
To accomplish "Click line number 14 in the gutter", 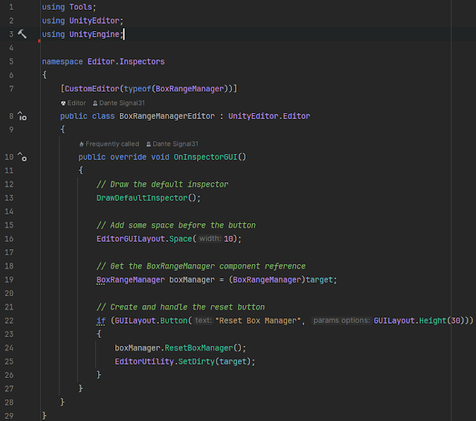I will pos(9,211).
